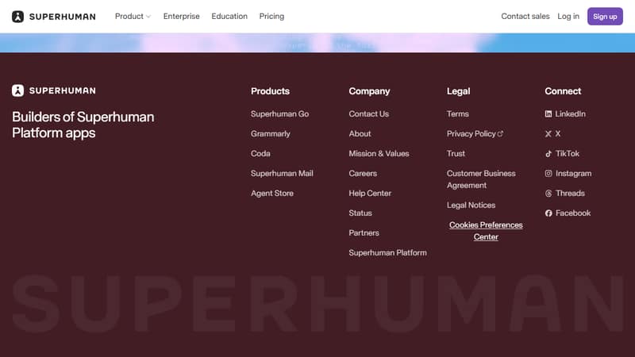Viewport: 635px width, 357px height.
Task: Open Status link
Action: tap(360, 213)
